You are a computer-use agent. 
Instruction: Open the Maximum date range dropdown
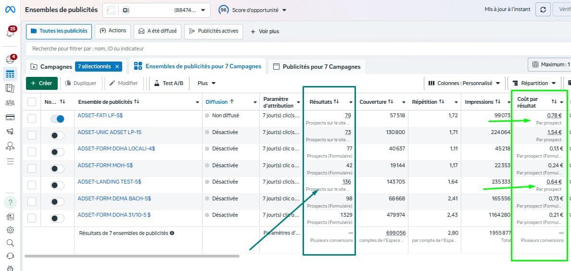(x=549, y=64)
